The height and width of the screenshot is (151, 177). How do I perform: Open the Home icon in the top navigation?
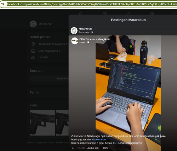pos(81,13)
